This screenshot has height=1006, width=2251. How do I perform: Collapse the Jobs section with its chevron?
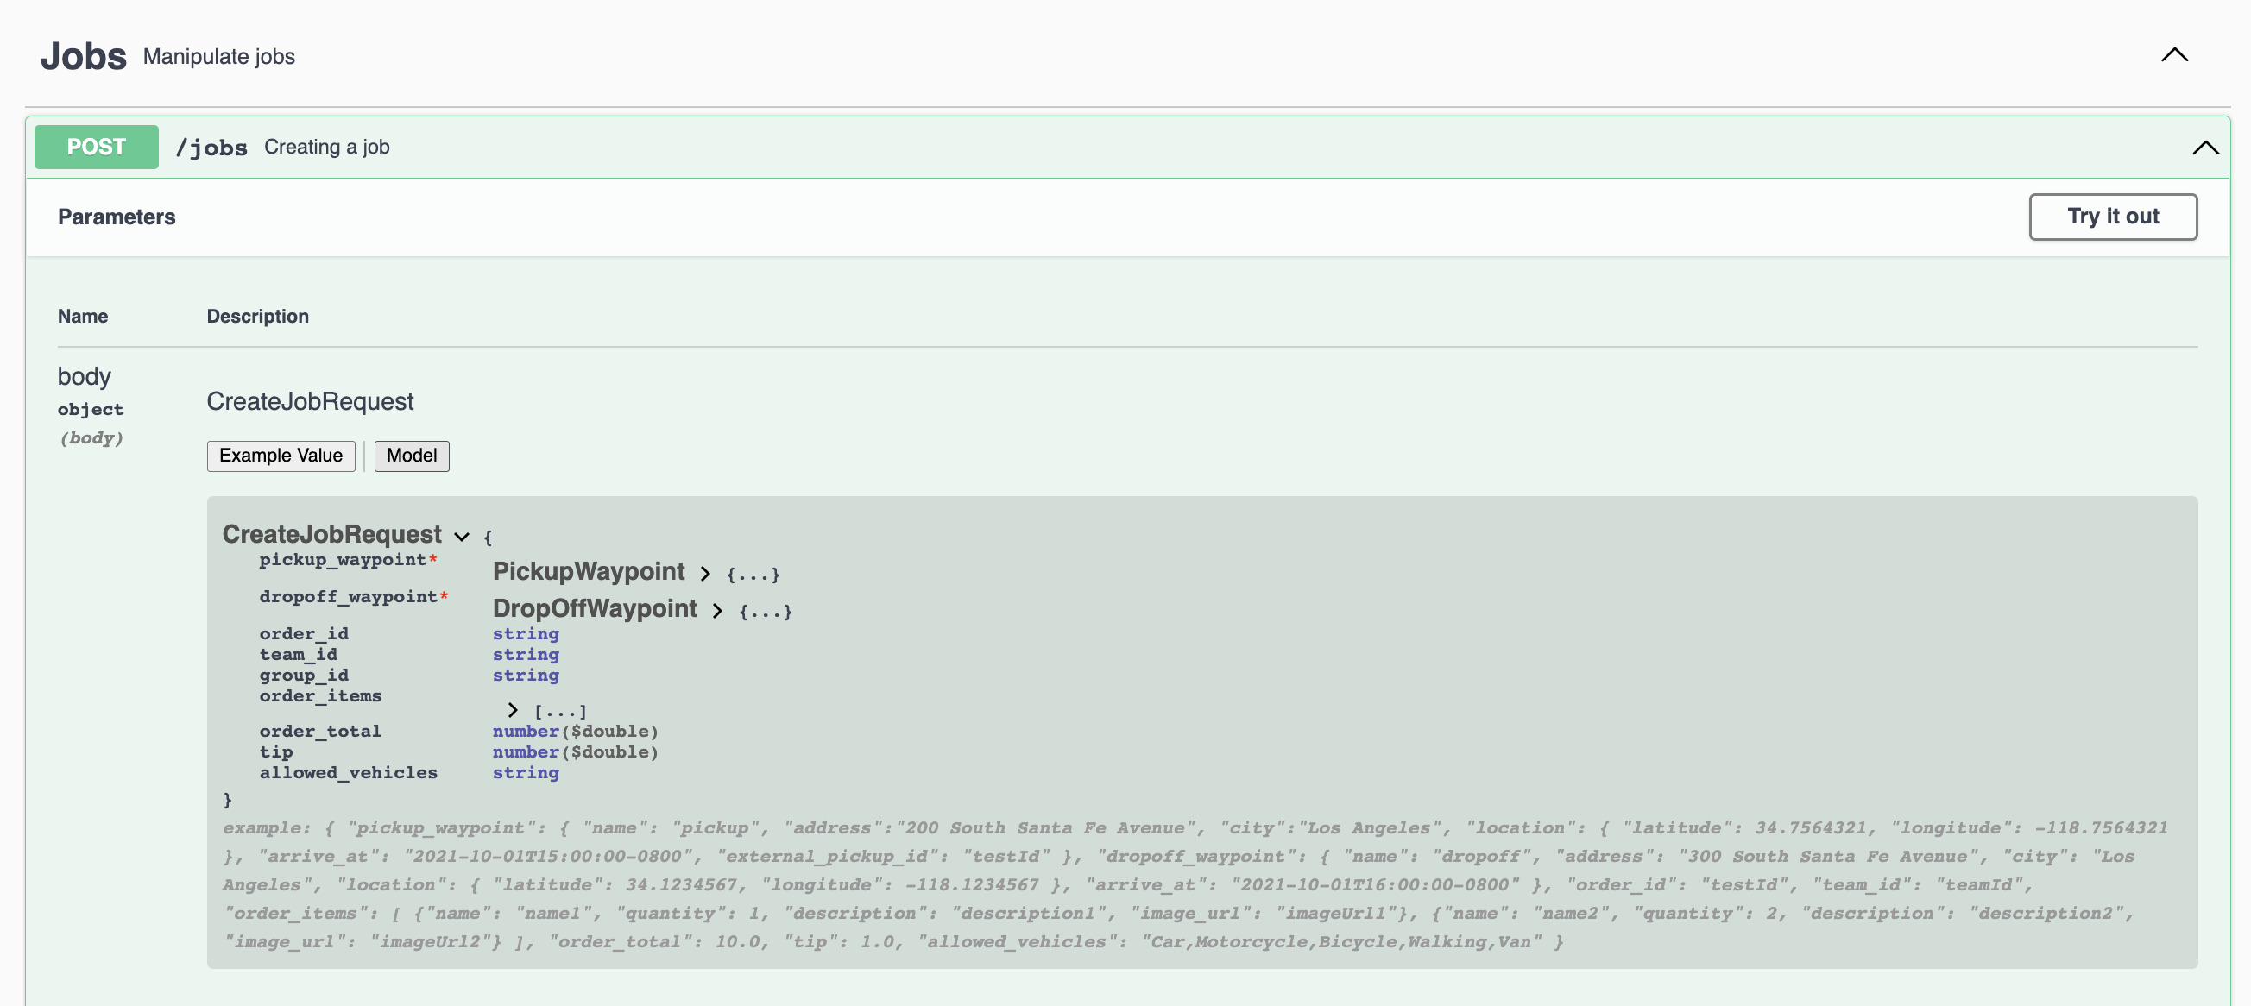pos(2173,56)
